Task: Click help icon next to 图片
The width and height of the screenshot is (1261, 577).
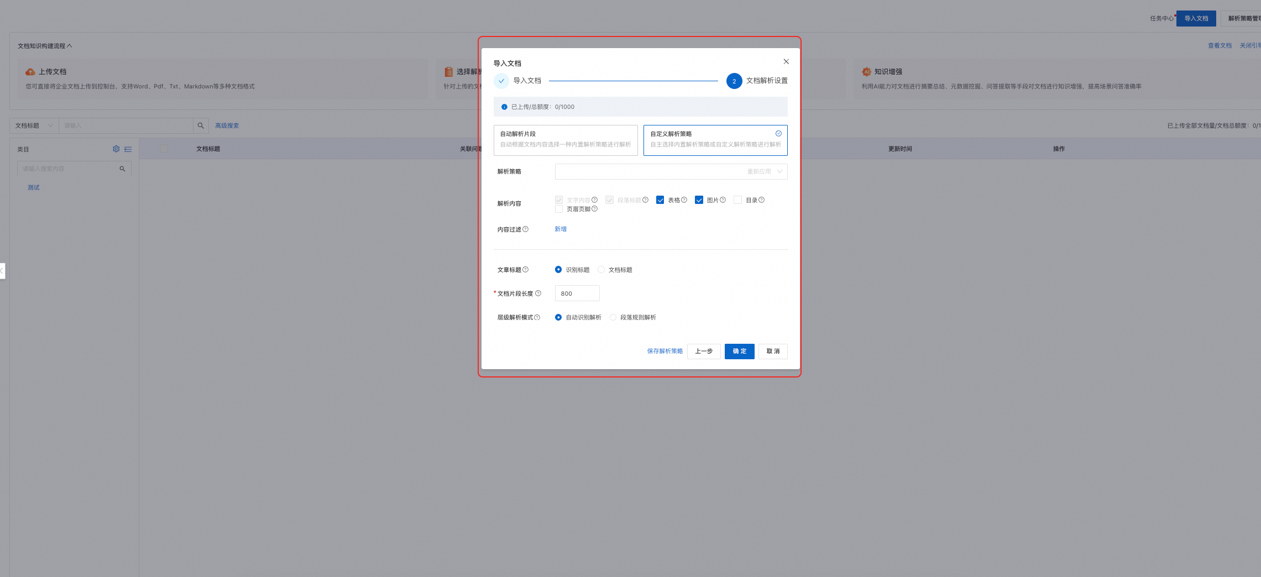Action: coord(723,200)
